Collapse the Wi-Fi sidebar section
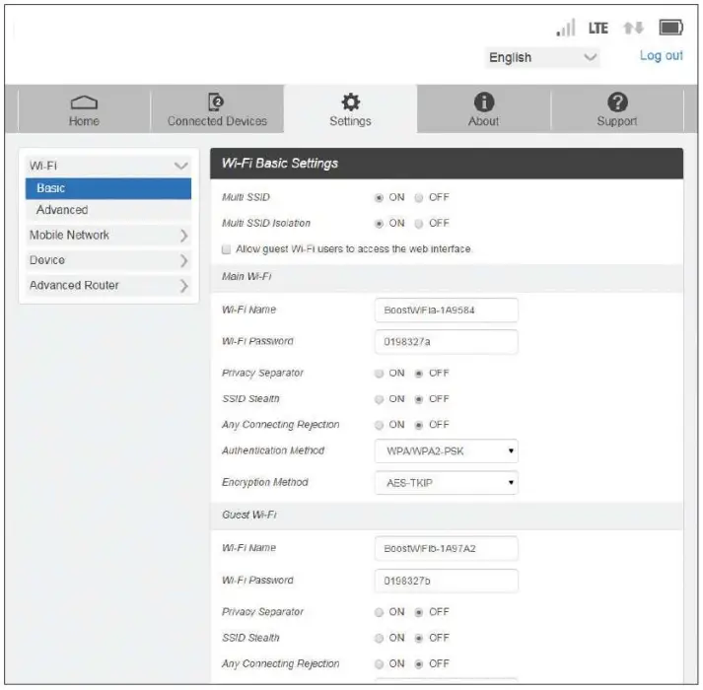This screenshot has width=703, height=690. [x=108, y=166]
